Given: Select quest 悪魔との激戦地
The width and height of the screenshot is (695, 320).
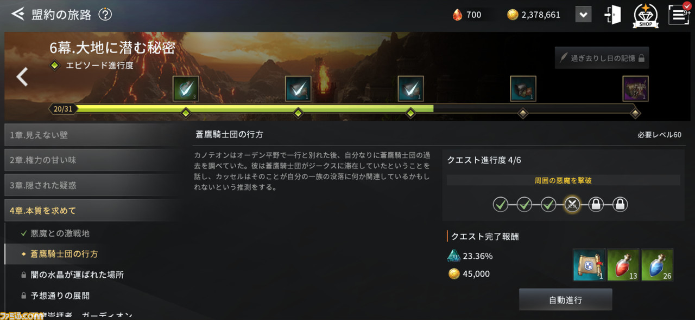Looking at the screenshot, I should tap(60, 233).
